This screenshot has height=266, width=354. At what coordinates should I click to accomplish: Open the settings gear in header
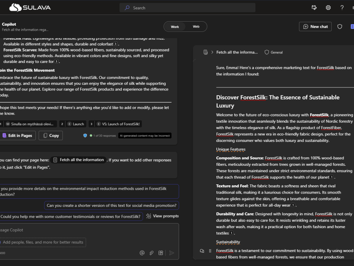coord(328,8)
